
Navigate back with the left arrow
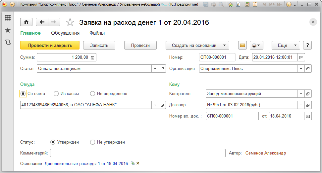(42, 22)
